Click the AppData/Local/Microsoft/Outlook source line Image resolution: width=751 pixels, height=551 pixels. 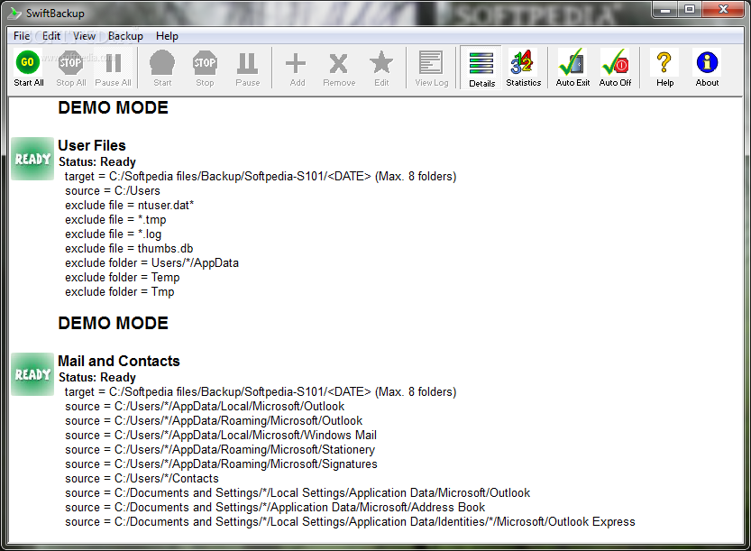point(205,407)
